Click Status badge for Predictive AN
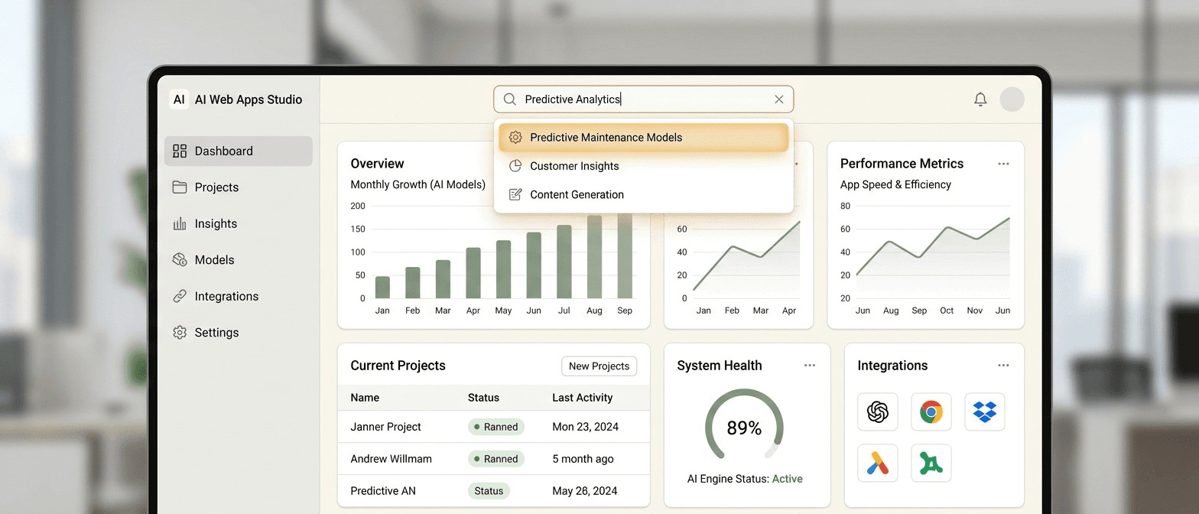The height and width of the screenshot is (514, 1199). [489, 491]
